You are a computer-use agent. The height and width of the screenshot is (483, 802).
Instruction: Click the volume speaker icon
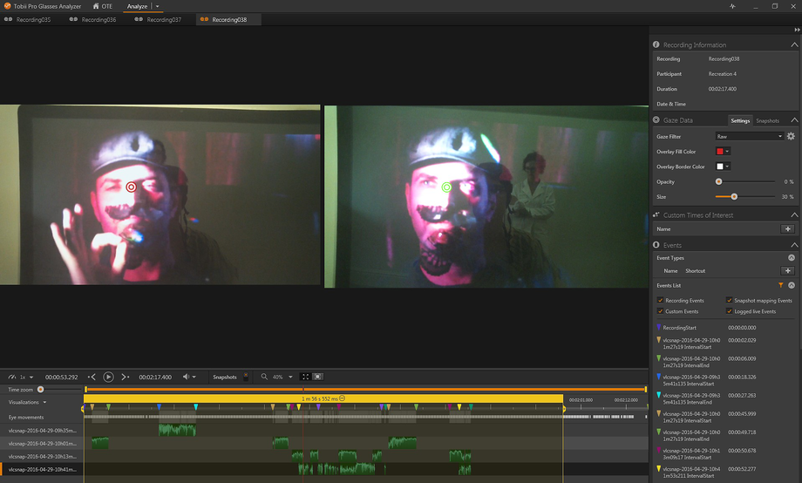click(186, 377)
